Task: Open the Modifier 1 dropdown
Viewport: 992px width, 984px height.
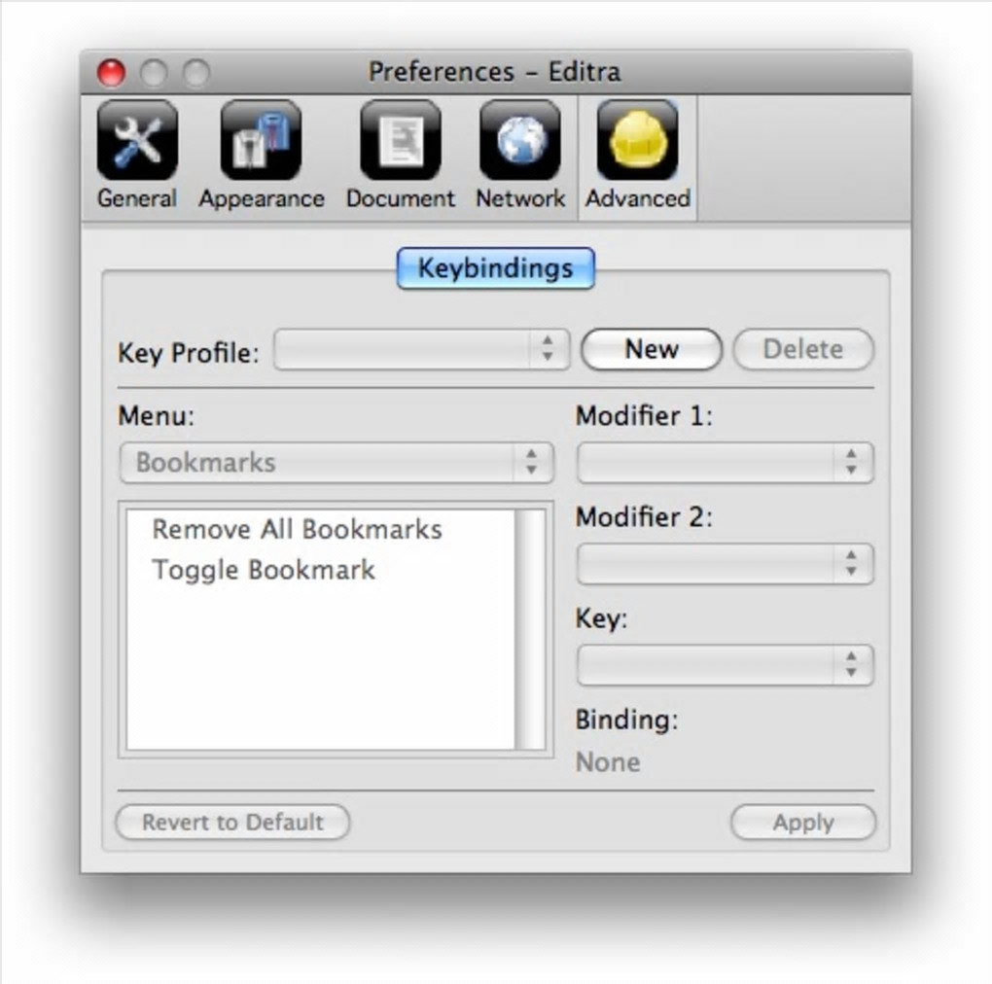Action: coord(725,462)
